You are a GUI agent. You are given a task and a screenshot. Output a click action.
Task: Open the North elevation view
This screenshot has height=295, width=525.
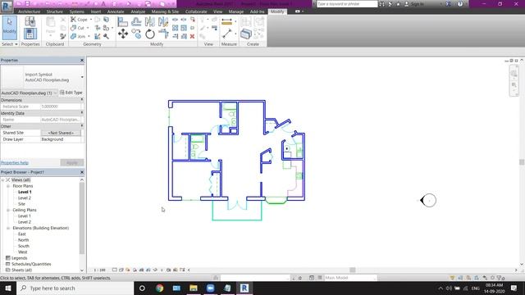24,240
